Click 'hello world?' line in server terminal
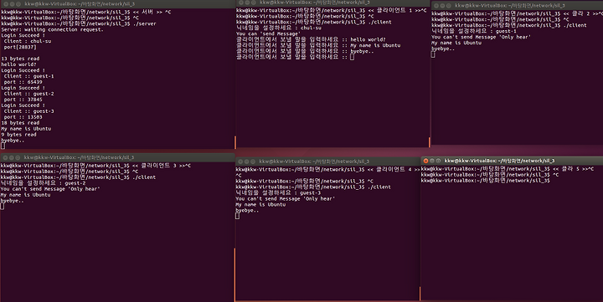 (x=18, y=64)
